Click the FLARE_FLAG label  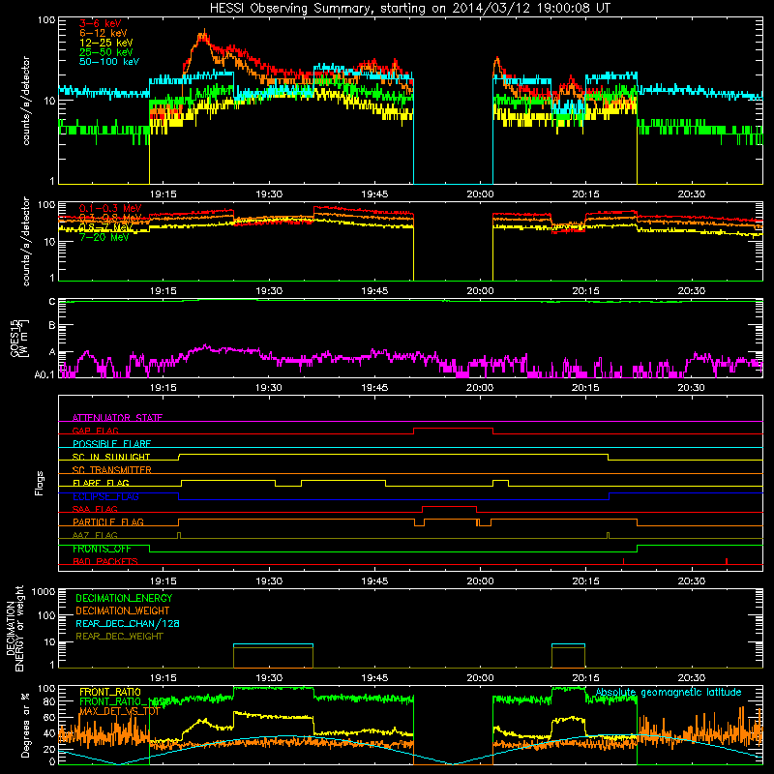pos(101,483)
